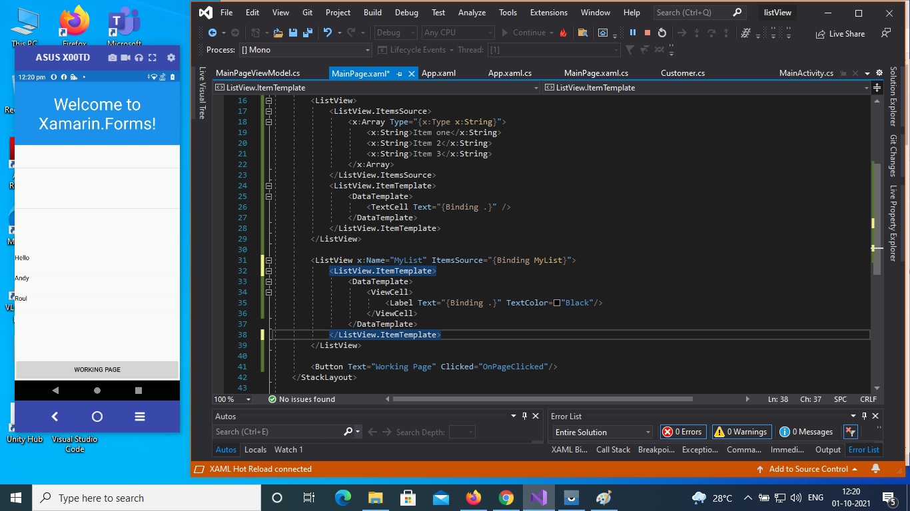Toggle auto-hide pin on Autos panel
910x511 pixels.
525,416
